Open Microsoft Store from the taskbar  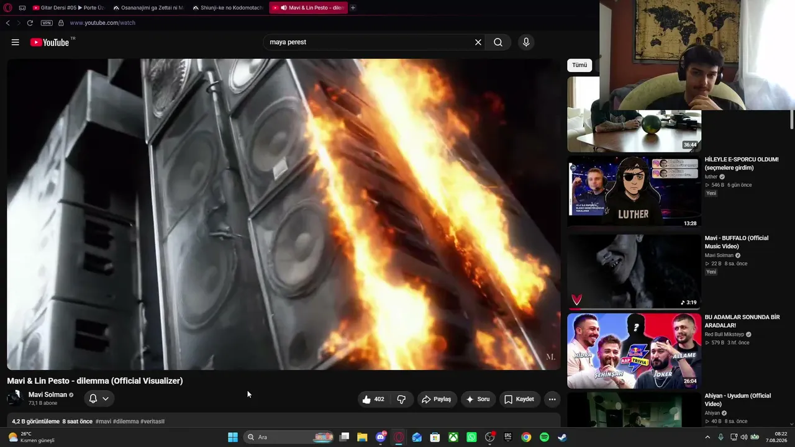(435, 437)
